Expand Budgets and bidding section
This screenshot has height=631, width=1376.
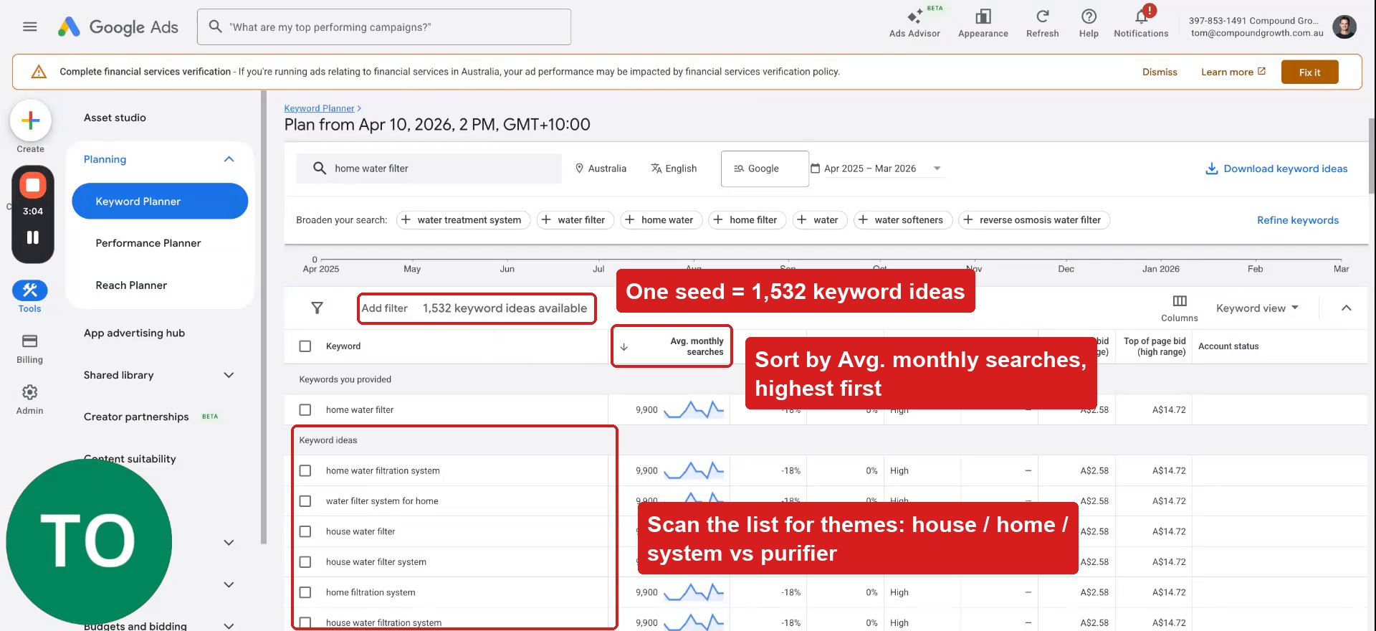coord(229,626)
